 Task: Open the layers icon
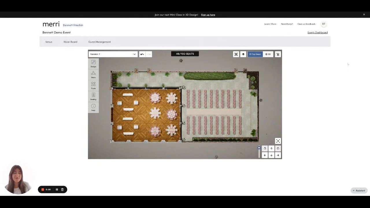[243, 54]
